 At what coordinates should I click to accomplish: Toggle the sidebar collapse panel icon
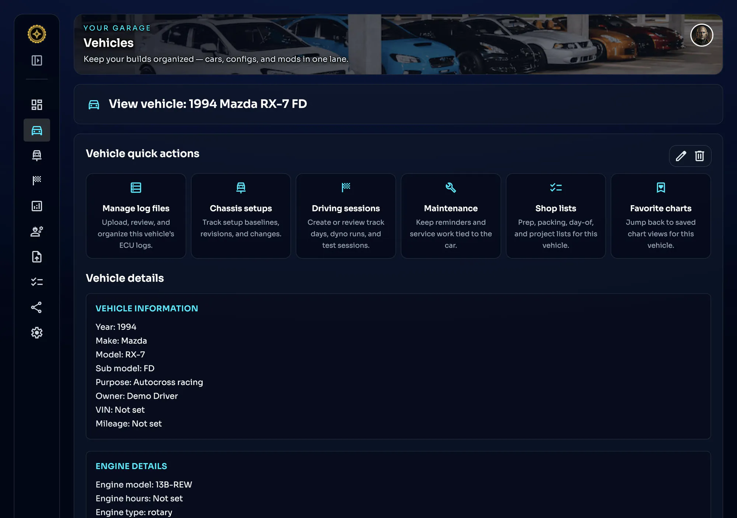(37, 60)
